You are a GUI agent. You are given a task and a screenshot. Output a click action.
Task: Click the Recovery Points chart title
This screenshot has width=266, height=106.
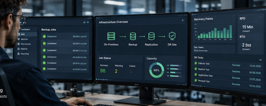click(x=203, y=19)
